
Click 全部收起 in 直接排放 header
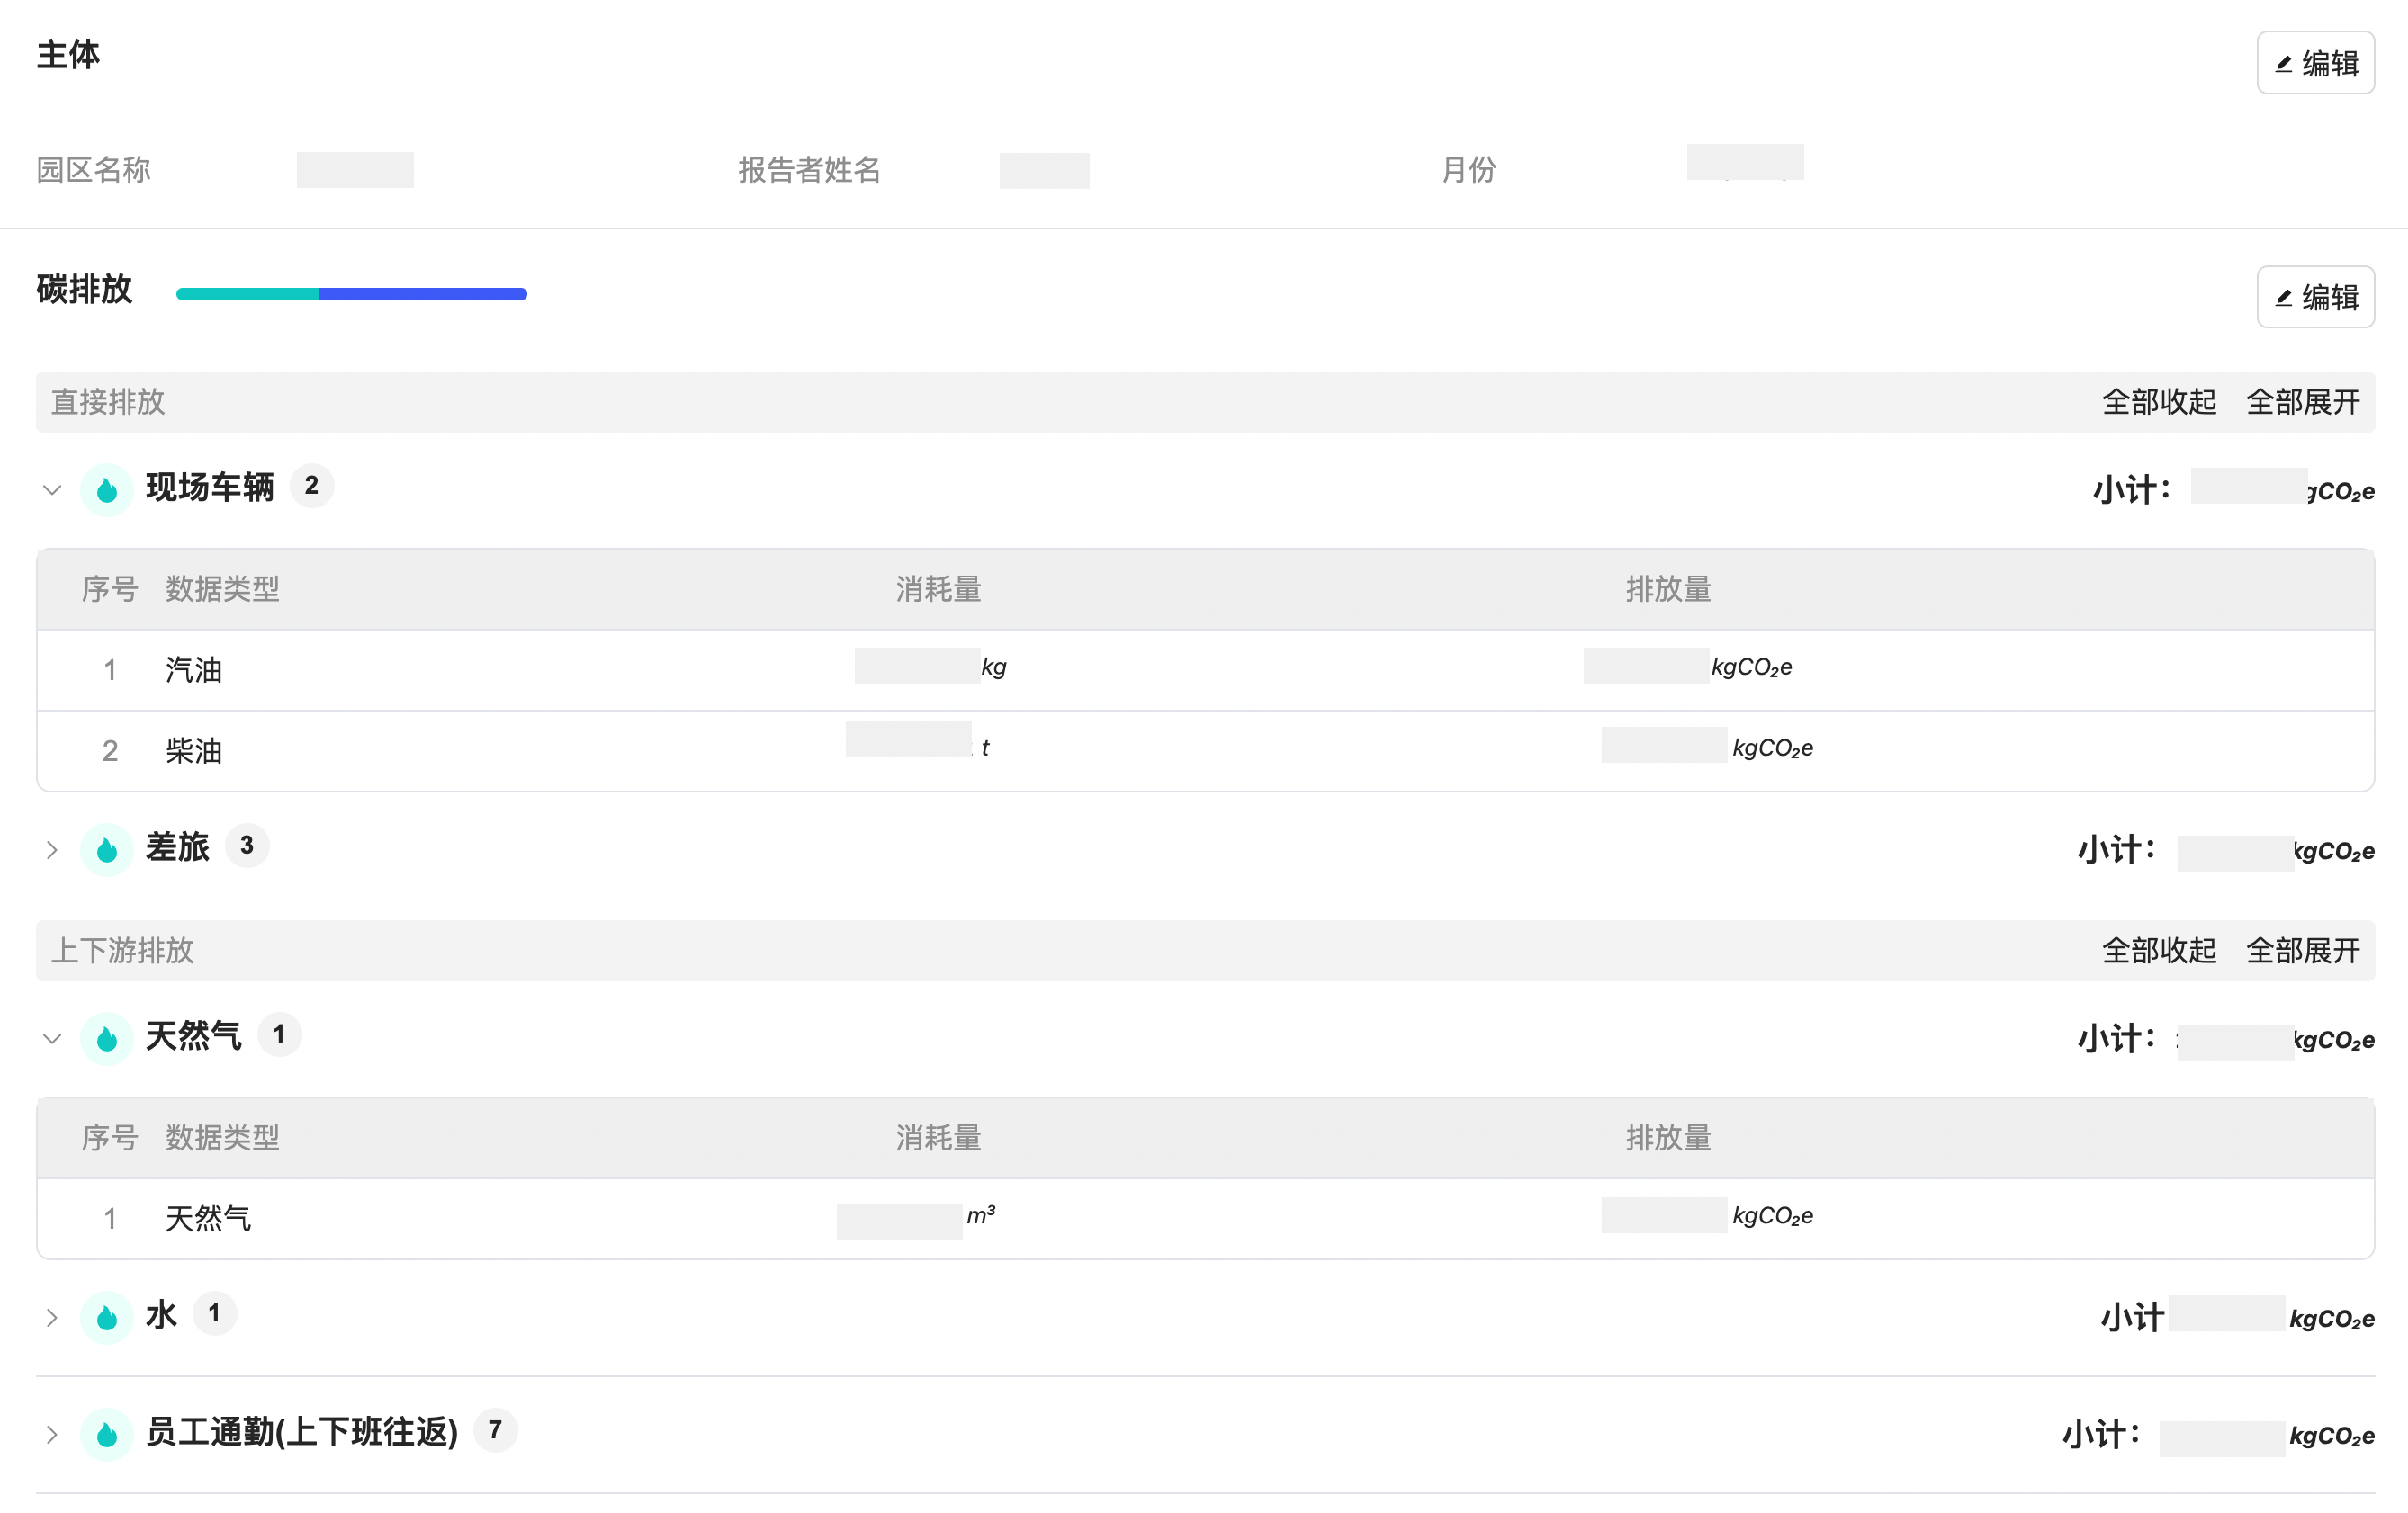(x=2158, y=402)
